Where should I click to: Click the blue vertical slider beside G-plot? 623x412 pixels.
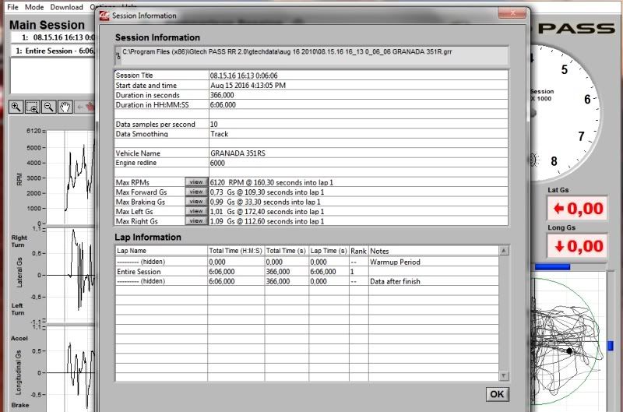pos(611,345)
